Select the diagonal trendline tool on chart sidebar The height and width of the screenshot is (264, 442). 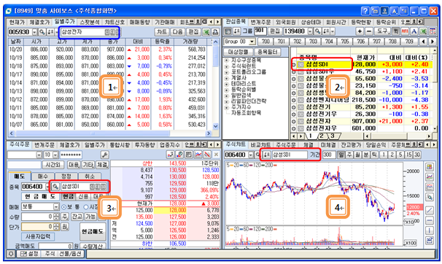tap(430, 210)
